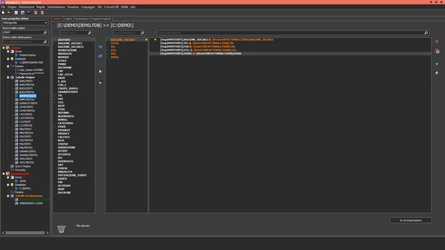445x250 pixels.
Task: Move mapping down with the down arrow
Action: tap(437, 73)
